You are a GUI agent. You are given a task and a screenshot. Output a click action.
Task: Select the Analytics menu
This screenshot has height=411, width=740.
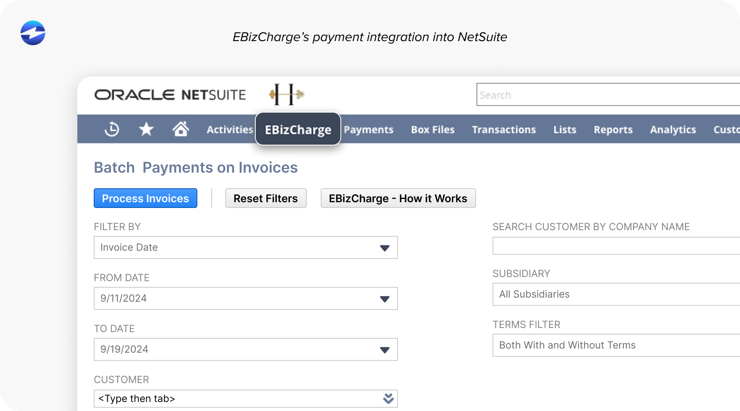pos(673,129)
